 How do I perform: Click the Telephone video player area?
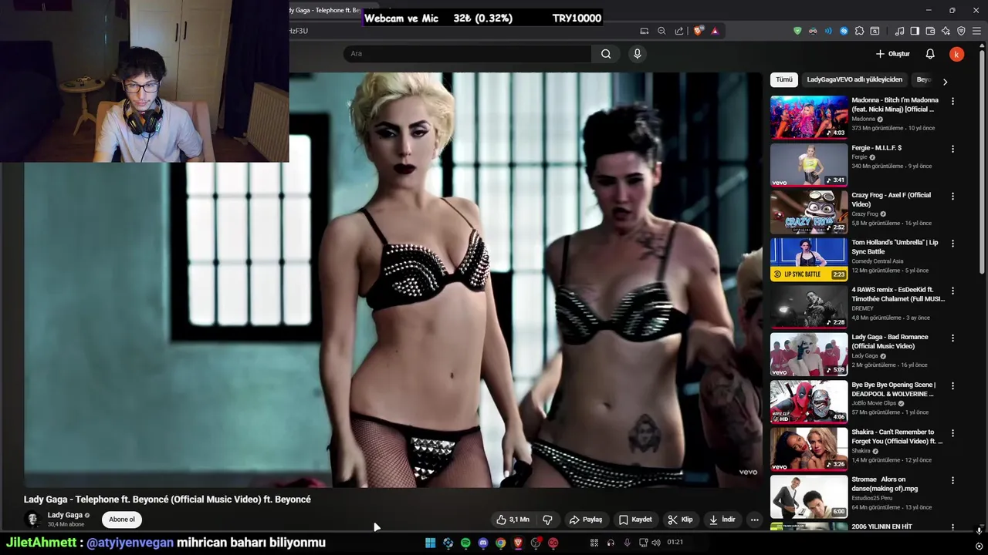pos(392,280)
